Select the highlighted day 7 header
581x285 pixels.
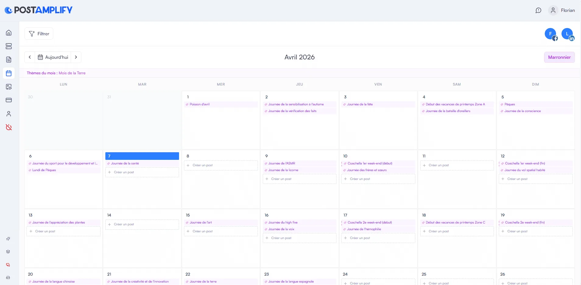(142, 156)
